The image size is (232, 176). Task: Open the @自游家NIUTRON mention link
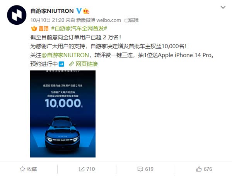tap(65, 55)
